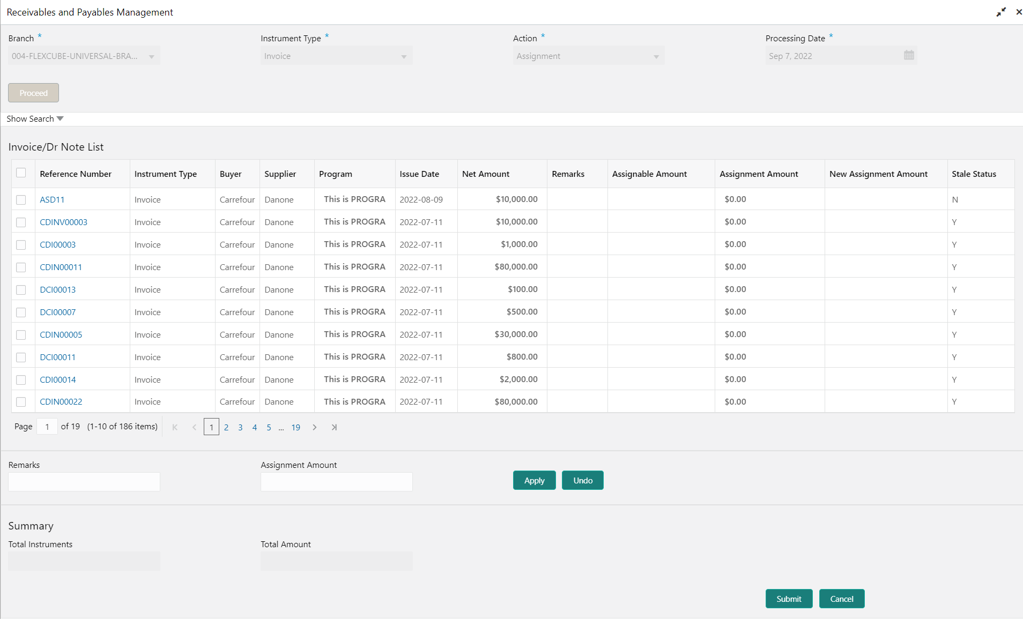
Task: Click the $500.00 net amount cell
Action: coord(502,311)
